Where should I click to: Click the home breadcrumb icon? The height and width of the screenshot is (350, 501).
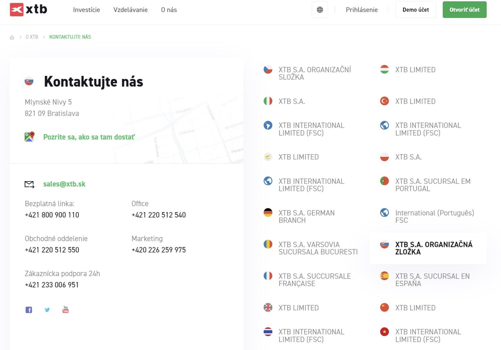pos(12,37)
